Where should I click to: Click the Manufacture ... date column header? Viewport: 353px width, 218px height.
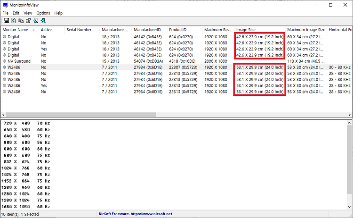pyautogui.click(x=115, y=30)
